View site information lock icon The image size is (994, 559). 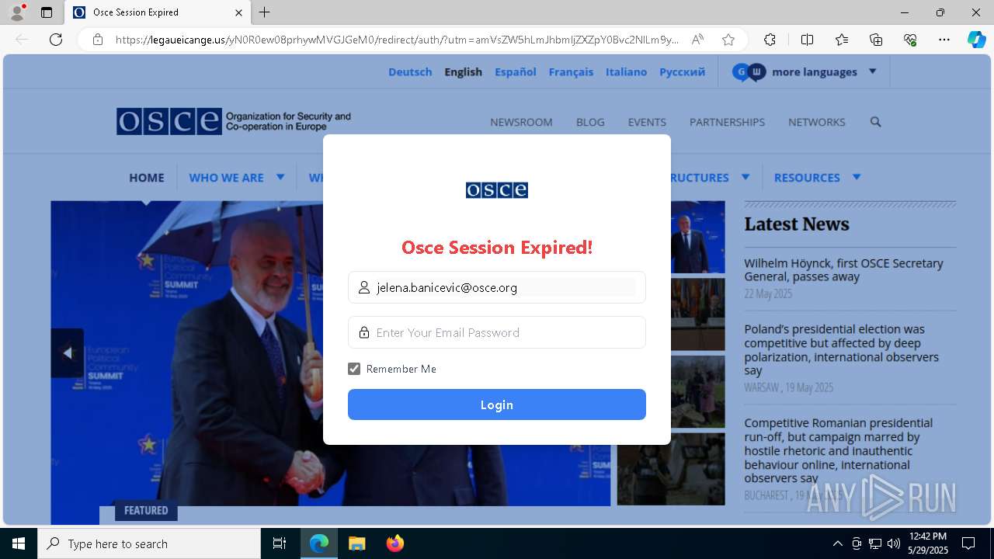98,40
